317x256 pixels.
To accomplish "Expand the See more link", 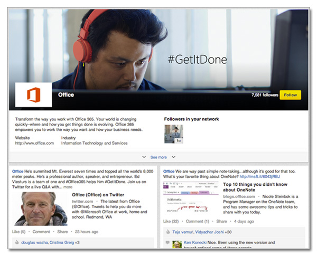I will tap(158, 157).
